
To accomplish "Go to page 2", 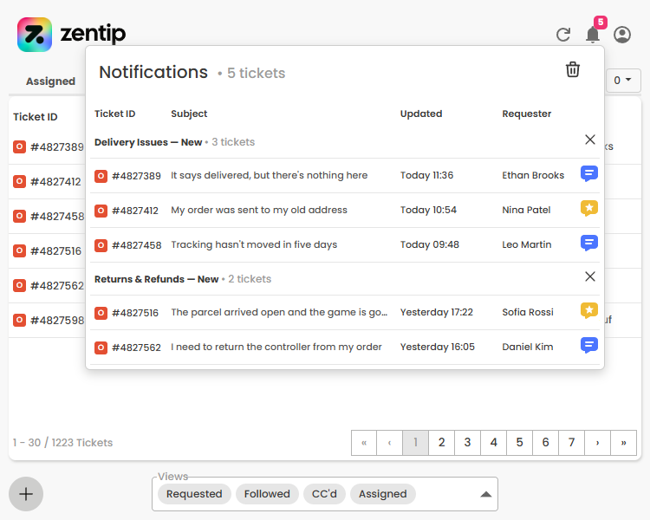I will pos(441,443).
